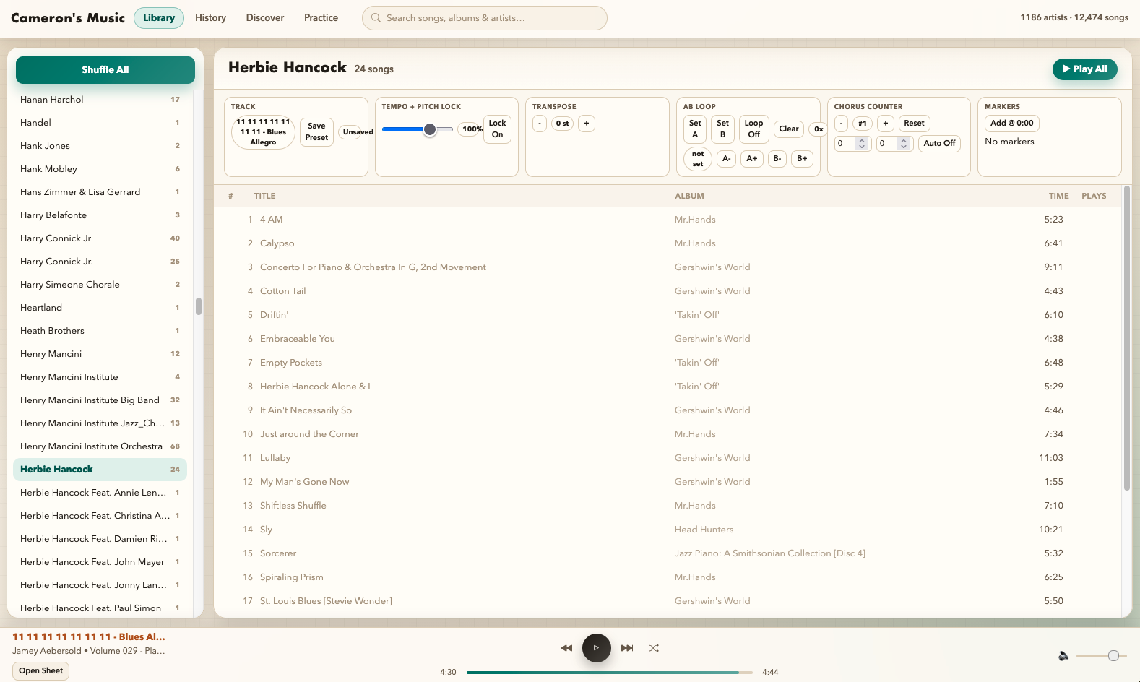The image size is (1140, 682).
Task: Select song 4 AM
Action: (669, 220)
